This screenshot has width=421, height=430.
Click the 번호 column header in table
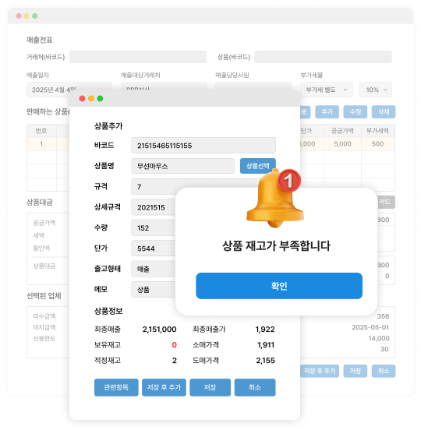pyautogui.click(x=41, y=131)
